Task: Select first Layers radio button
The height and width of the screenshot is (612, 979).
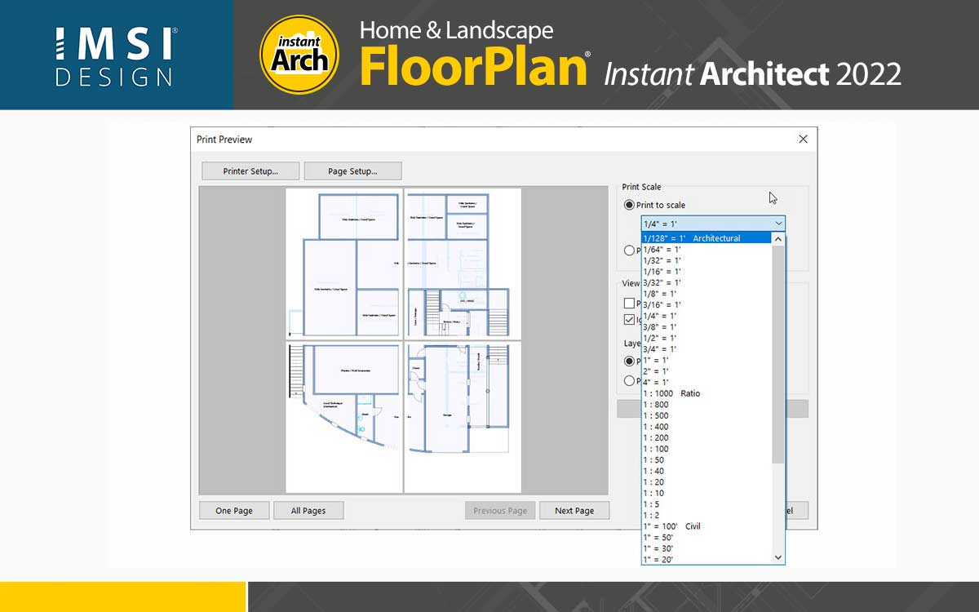Action: pyautogui.click(x=629, y=361)
